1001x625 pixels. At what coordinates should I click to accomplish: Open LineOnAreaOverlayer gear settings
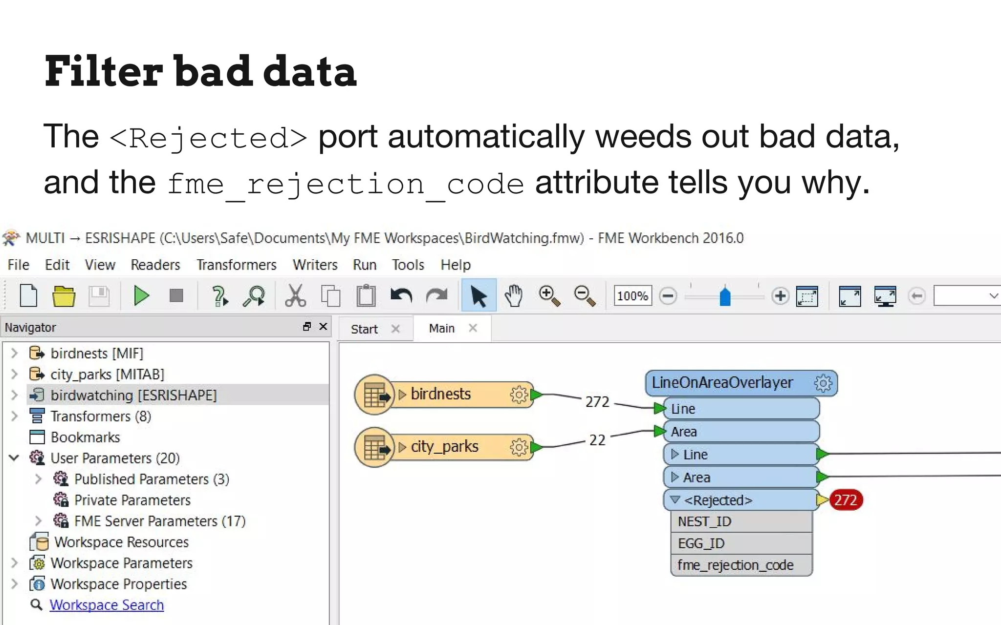pyautogui.click(x=823, y=383)
